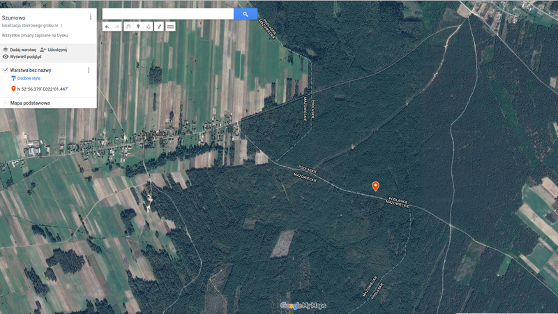Click the map search input field
The height and width of the screenshot is (314, 558).
167,14
